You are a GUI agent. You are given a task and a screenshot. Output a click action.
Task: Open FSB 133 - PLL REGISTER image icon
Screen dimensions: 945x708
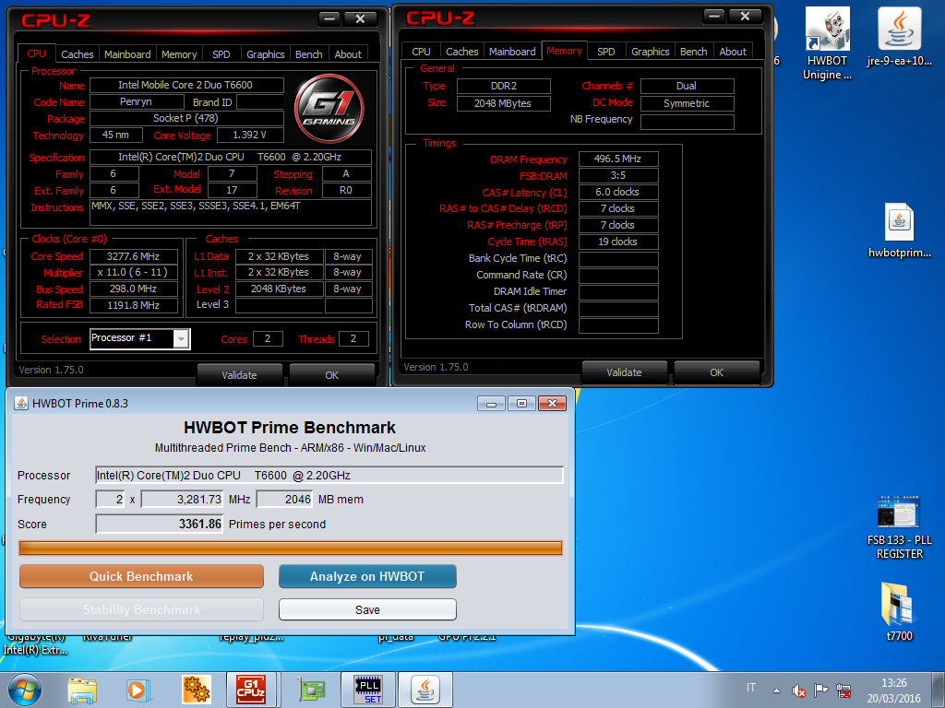point(899,527)
